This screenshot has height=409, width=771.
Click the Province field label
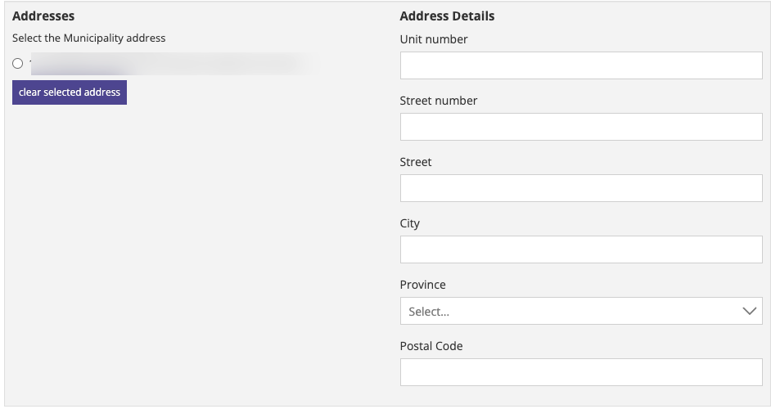tap(423, 285)
